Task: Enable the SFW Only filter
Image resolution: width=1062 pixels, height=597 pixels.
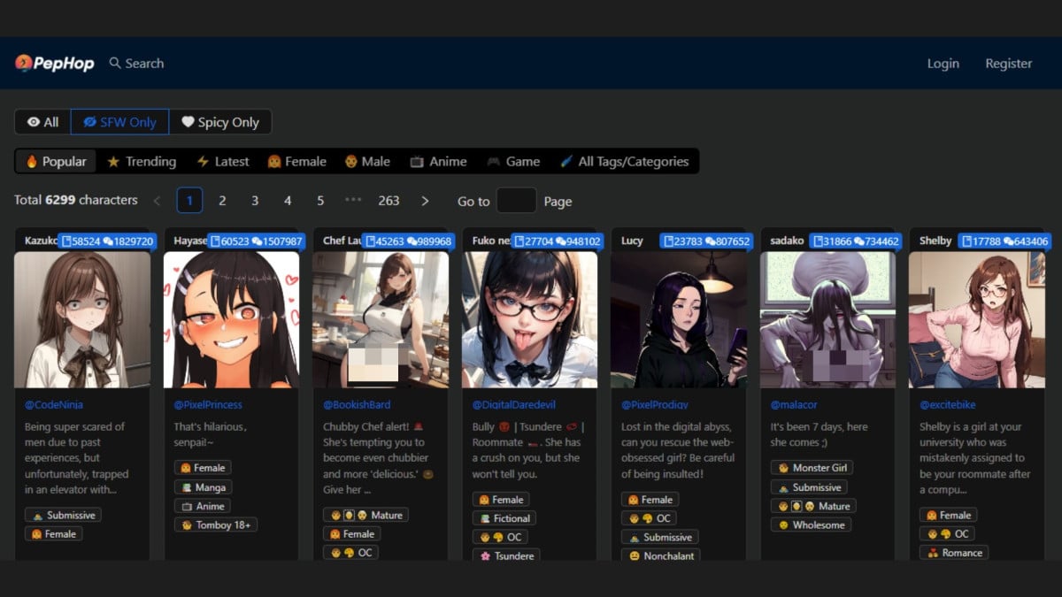Action: 119,122
